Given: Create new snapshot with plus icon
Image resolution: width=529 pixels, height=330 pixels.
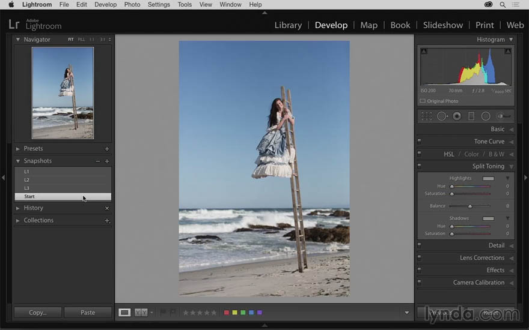Looking at the screenshot, I should pos(107,161).
